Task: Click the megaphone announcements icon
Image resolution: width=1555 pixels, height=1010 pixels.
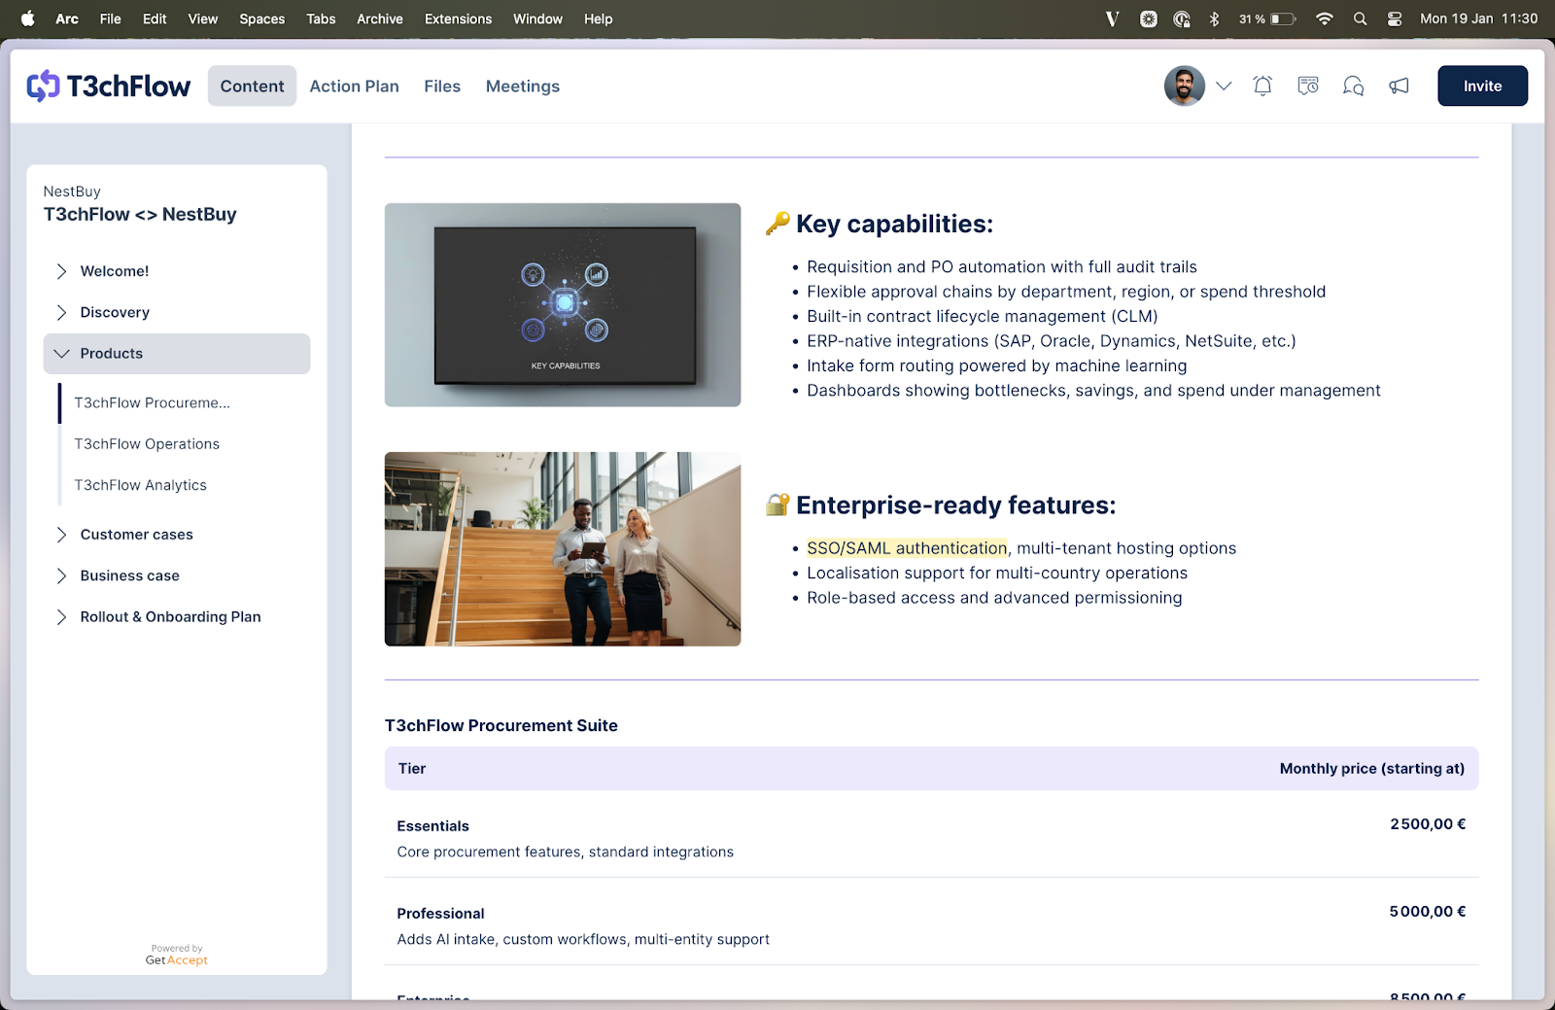Action: click(1399, 87)
